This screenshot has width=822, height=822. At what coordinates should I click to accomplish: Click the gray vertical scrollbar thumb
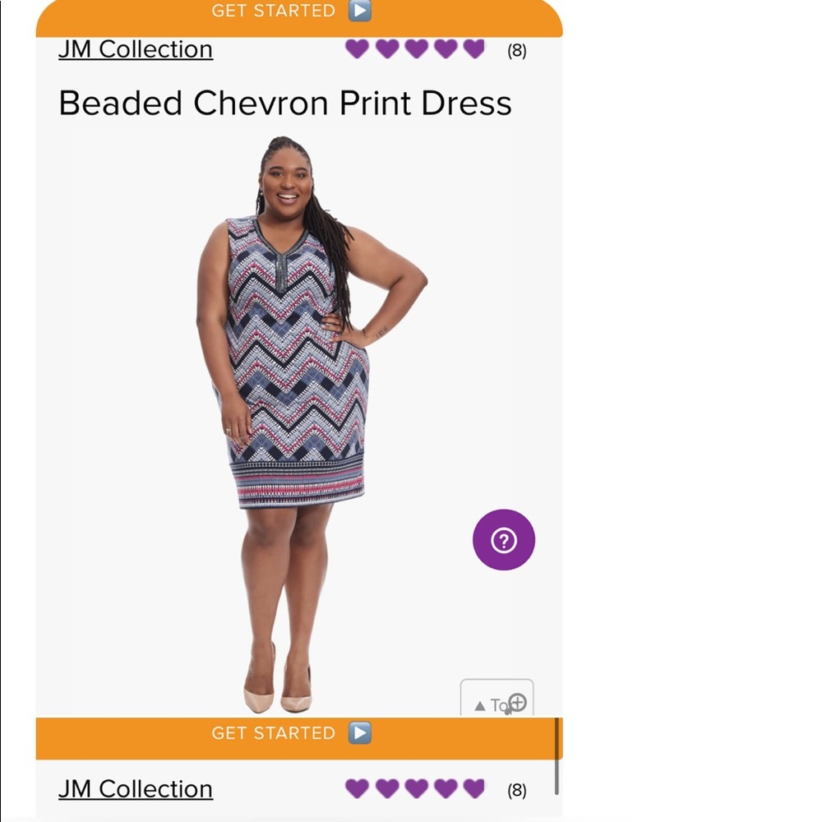pos(556,756)
